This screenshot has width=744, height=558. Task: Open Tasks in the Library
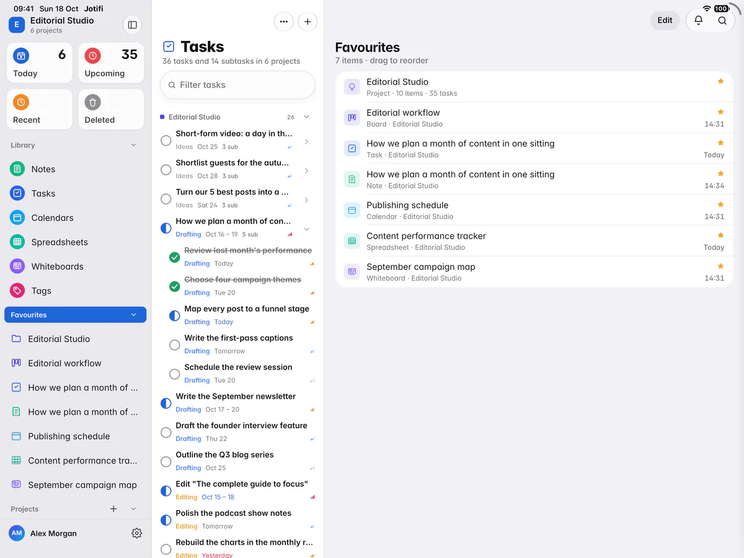click(x=76, y=193)
